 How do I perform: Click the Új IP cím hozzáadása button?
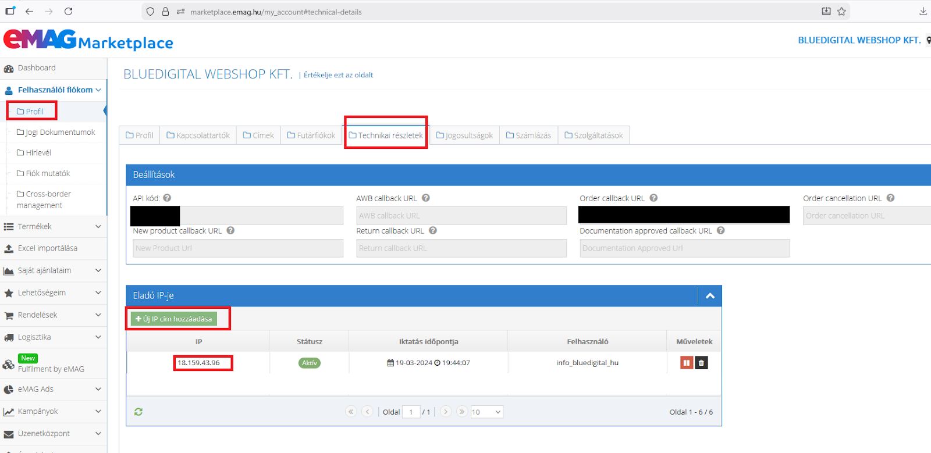173,319
